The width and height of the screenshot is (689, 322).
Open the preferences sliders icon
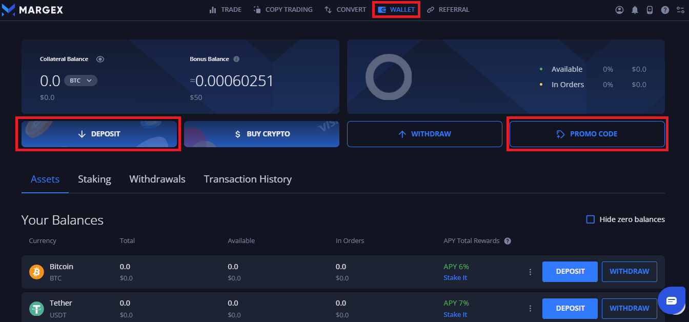click(680, 9)
